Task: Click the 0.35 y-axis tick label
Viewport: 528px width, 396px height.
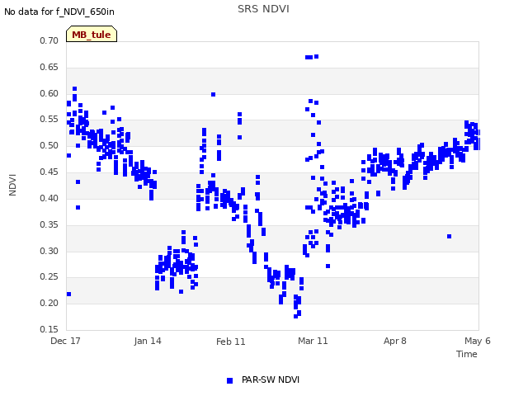Action: pos(49,224)
